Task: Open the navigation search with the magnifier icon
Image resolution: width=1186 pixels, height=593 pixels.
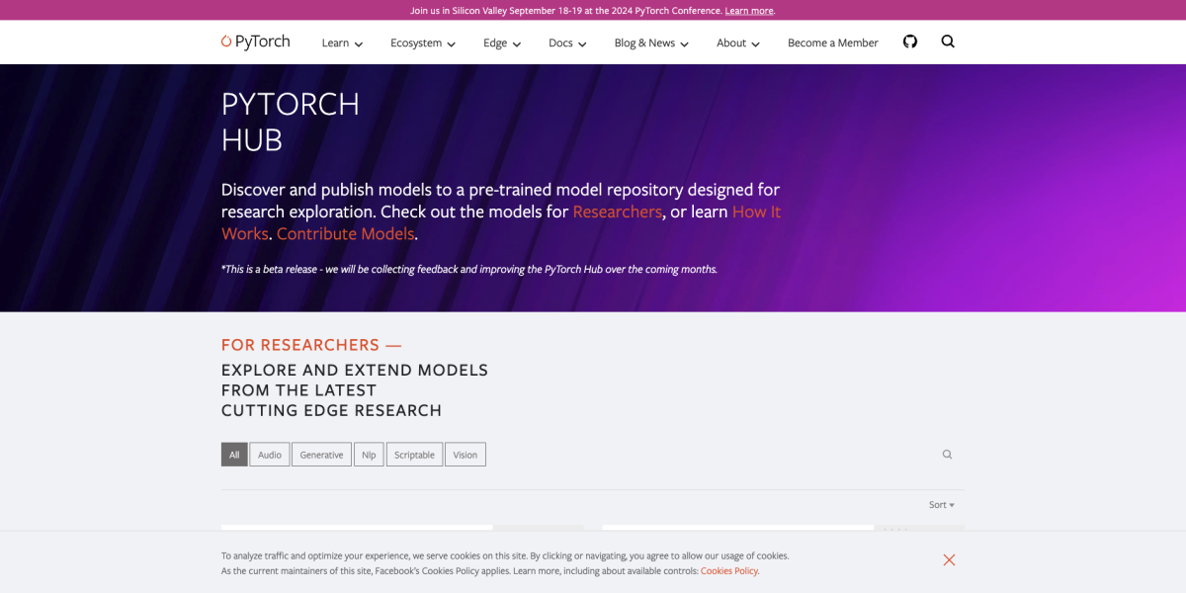Action: 948,42
